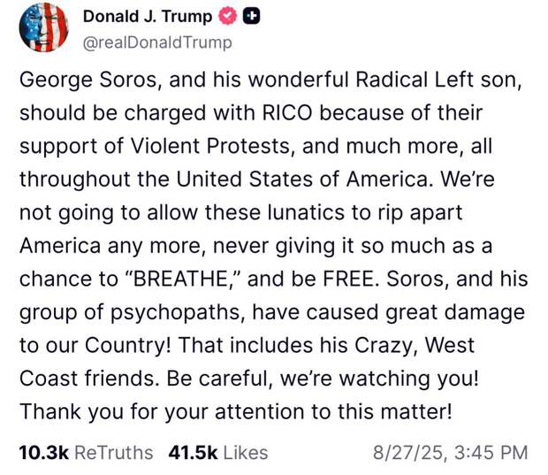The image size is (548, 475).
Task: Open the @realDonaldTrump handle link
Action: click(157, 42)
